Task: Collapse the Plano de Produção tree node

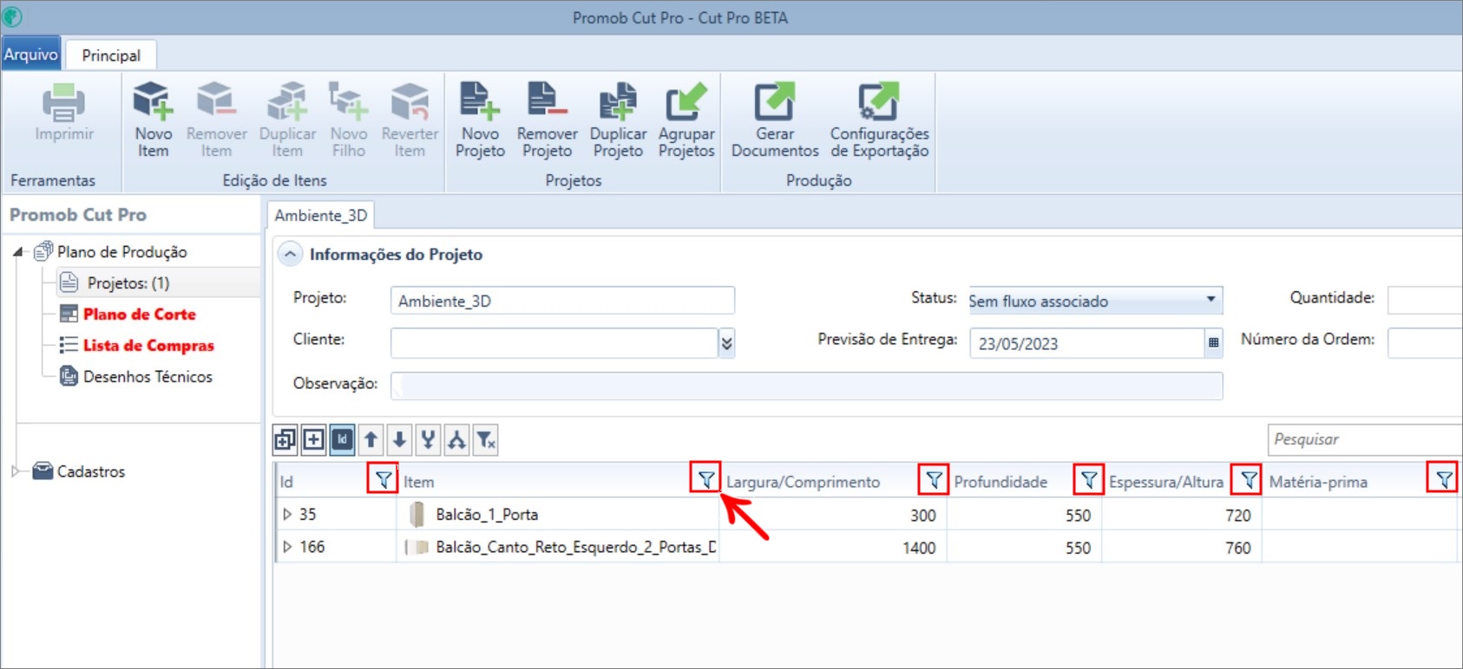Action: (18, 252)
